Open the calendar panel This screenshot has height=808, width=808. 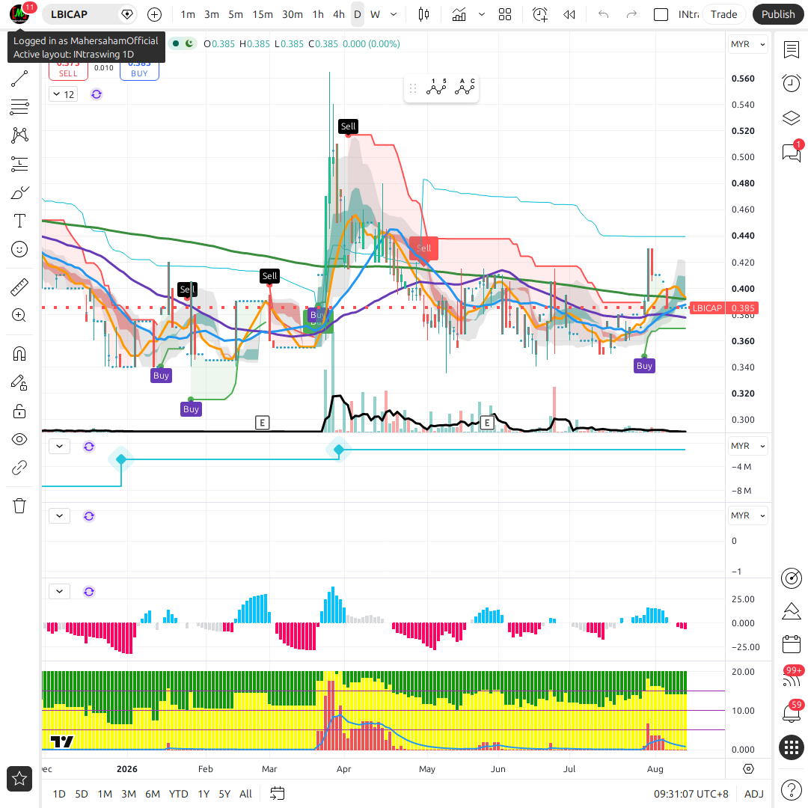[792, 644]
